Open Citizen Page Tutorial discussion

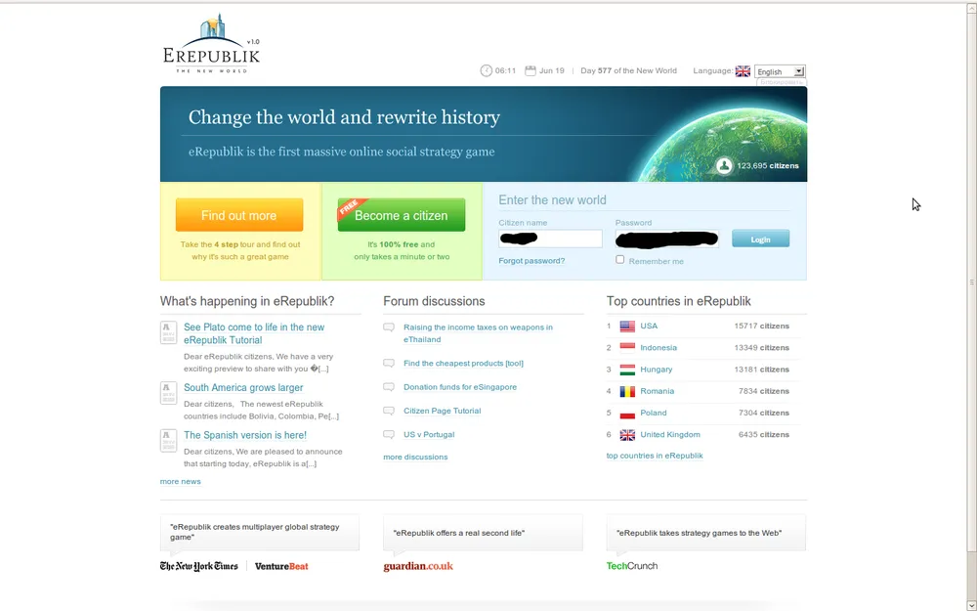443,411
